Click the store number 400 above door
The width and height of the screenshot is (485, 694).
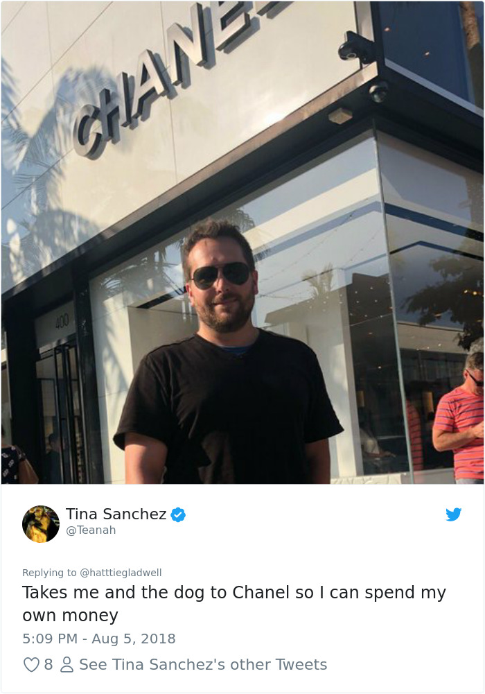[62, 322]
